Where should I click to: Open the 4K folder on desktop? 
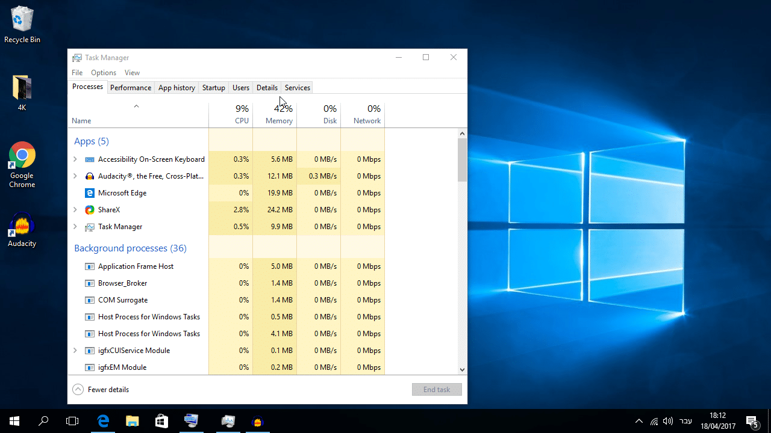coord(22,93)
